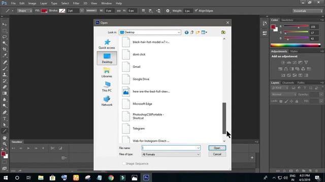Screen dimensions: 325x182
Task: Select the Clone Stamp tool
Action: pos(5,74)
